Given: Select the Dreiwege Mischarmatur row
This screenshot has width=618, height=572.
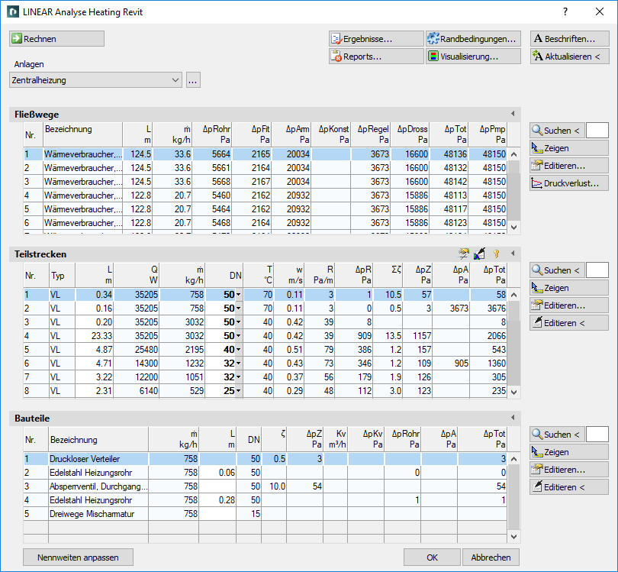Looking at the screenshot, I should (266, 514).
